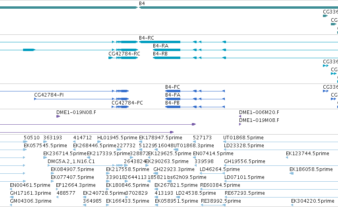Click the EK178947.5prime EST label
Viewport: 338px width, 207px height.
pyautogui.click(x=160, y=138)
